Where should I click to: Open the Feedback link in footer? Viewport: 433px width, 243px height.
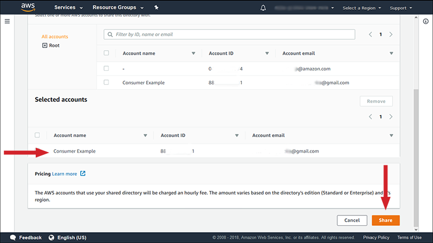coord(31,237)
